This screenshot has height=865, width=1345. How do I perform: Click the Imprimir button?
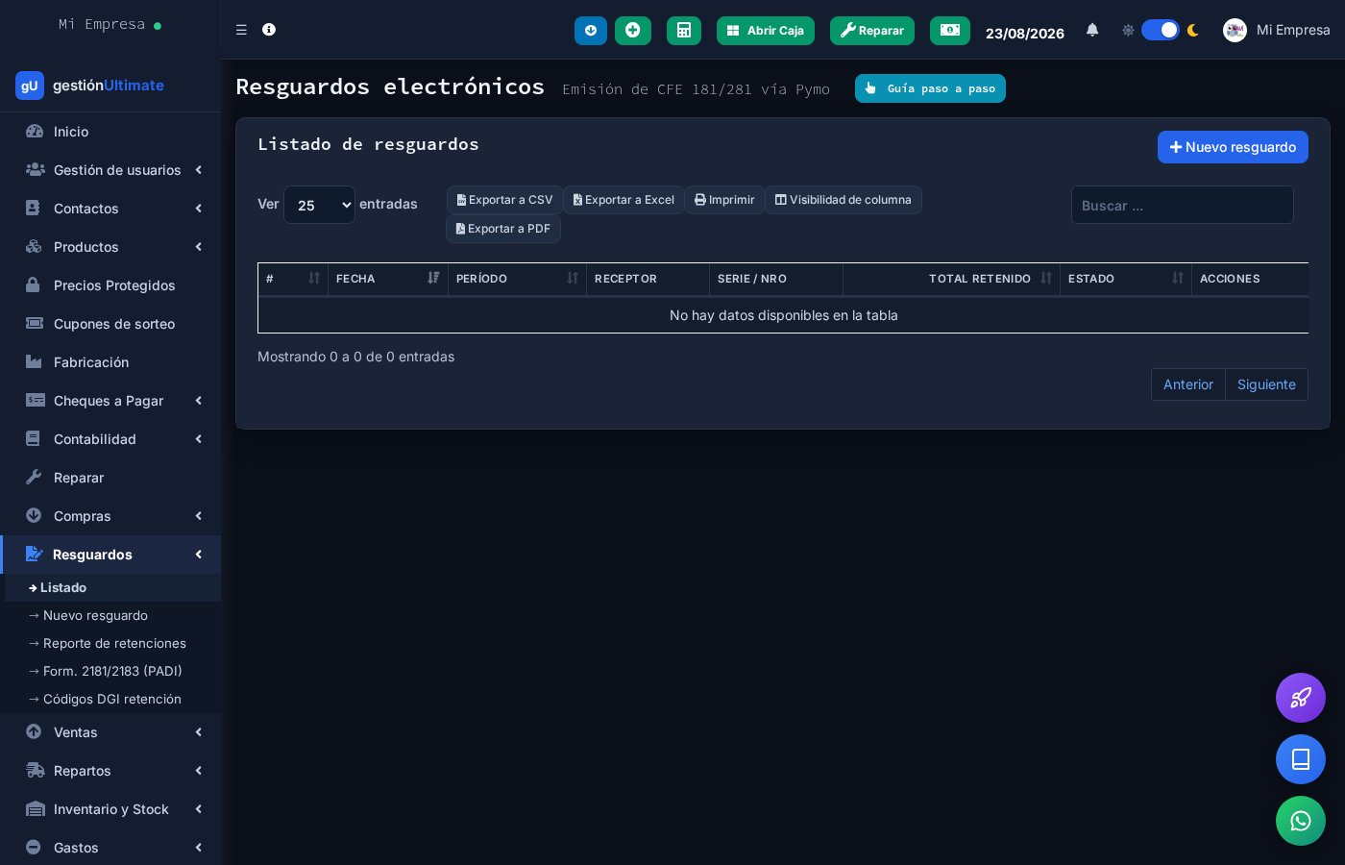[x=724, y=200]
